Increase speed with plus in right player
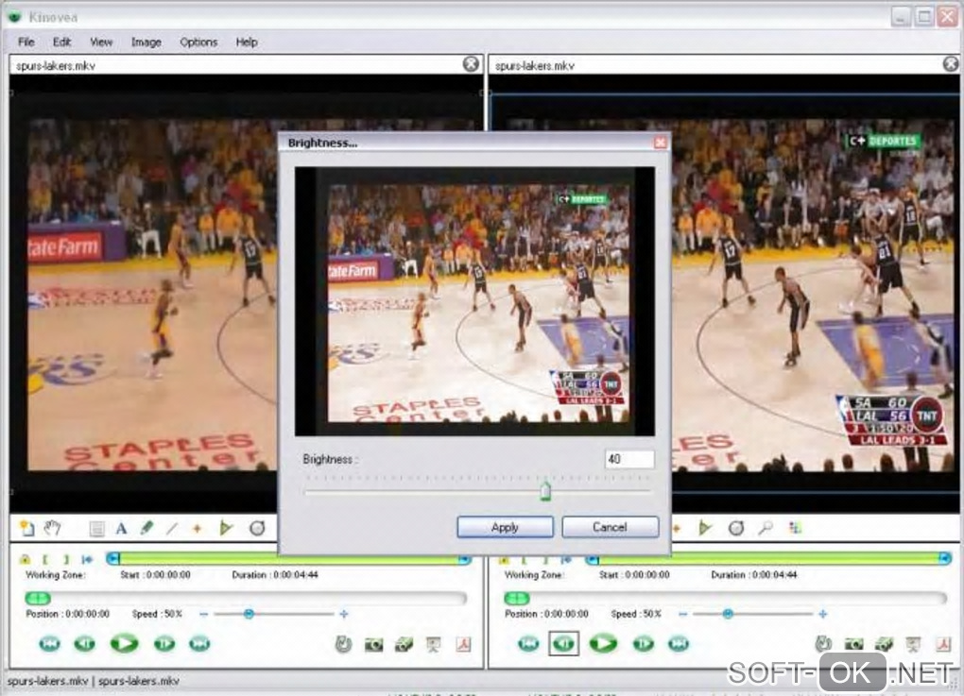The image size is (964, 696). click(x=822, y=614)
